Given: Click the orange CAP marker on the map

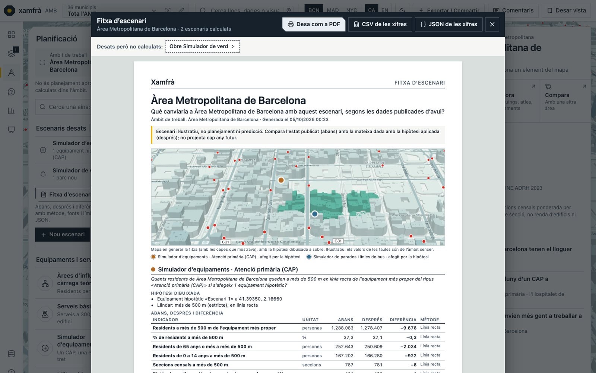Looking at the screenshot, I should click(281, 180).
